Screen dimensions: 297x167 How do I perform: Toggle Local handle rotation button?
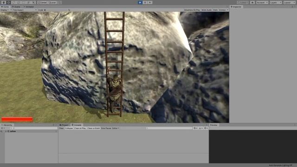(52, 2)
